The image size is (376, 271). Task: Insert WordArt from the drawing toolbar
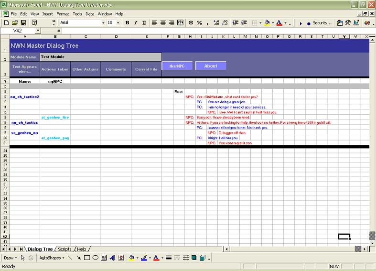[x=112, y=258]
